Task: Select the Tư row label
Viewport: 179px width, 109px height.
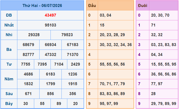Action: click(9, 64)
